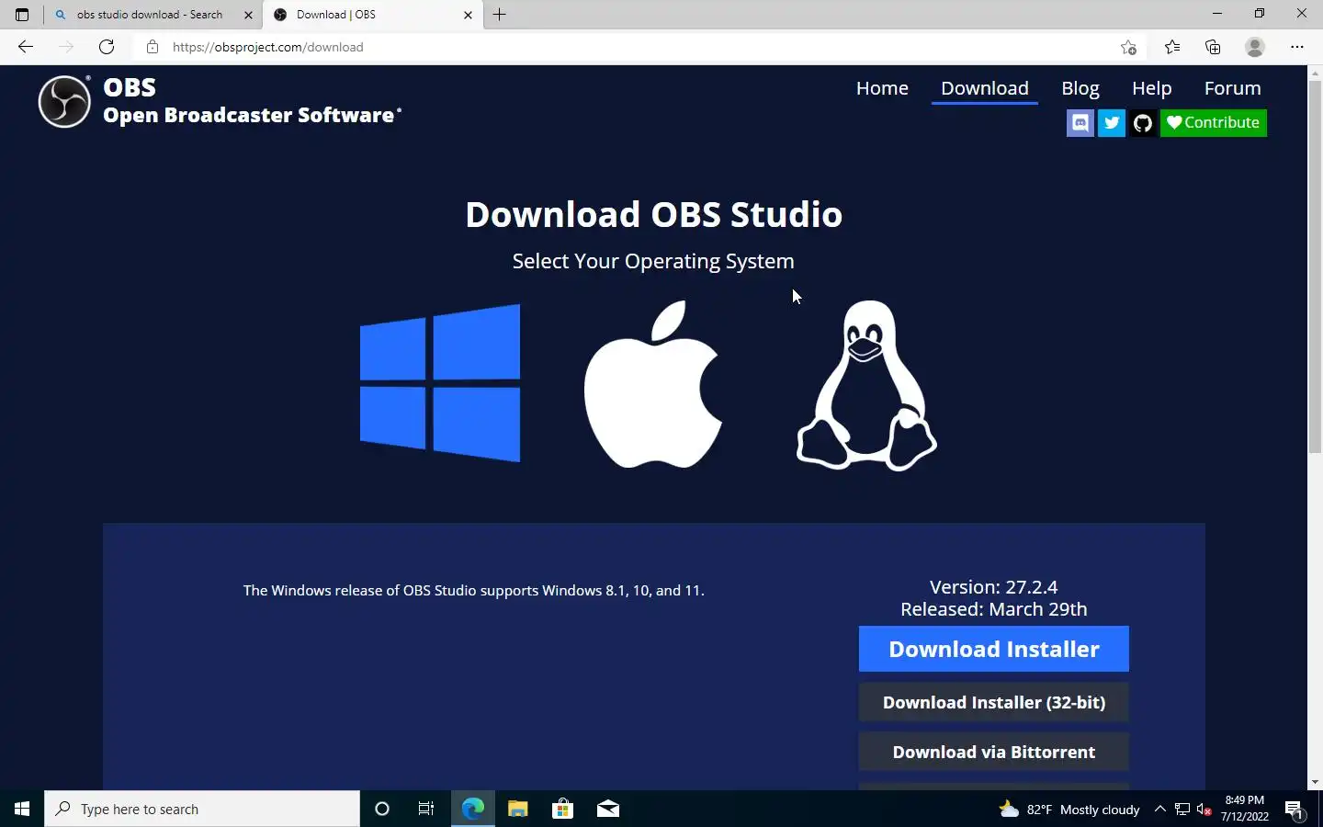Close the Download | OBS tab

point(468,15)
